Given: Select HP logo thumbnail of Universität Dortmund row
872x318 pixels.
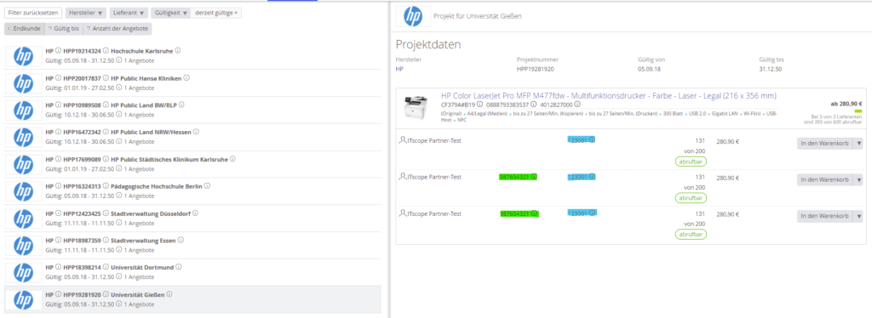Looking at the screenshot, I should point(23,272).
